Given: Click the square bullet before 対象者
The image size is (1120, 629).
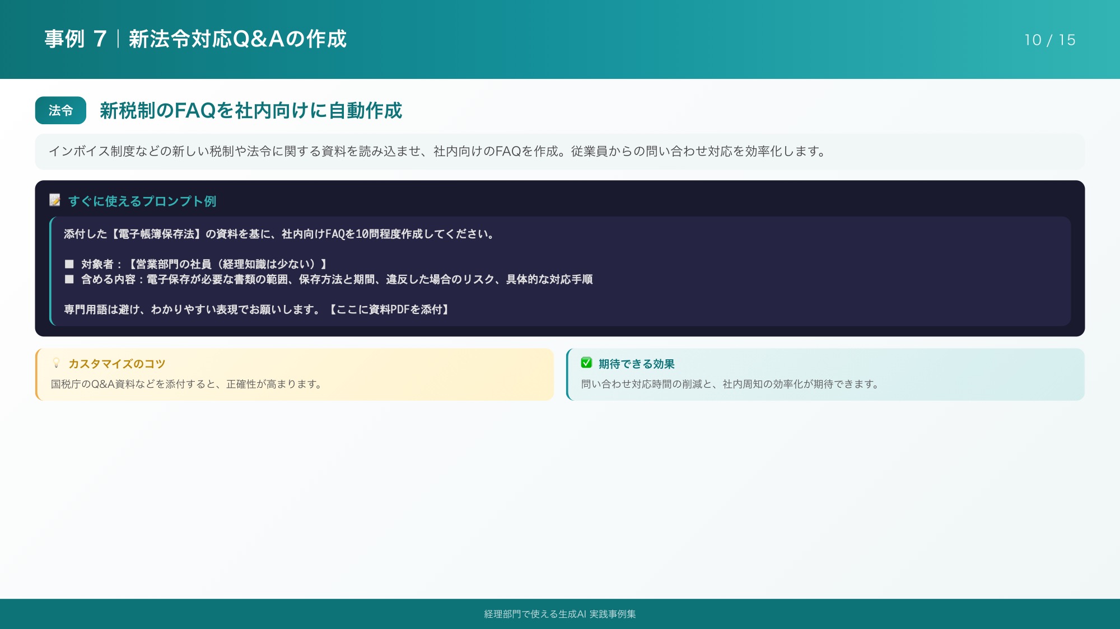Looking at the screenshot, I should [x=69, y=264].
